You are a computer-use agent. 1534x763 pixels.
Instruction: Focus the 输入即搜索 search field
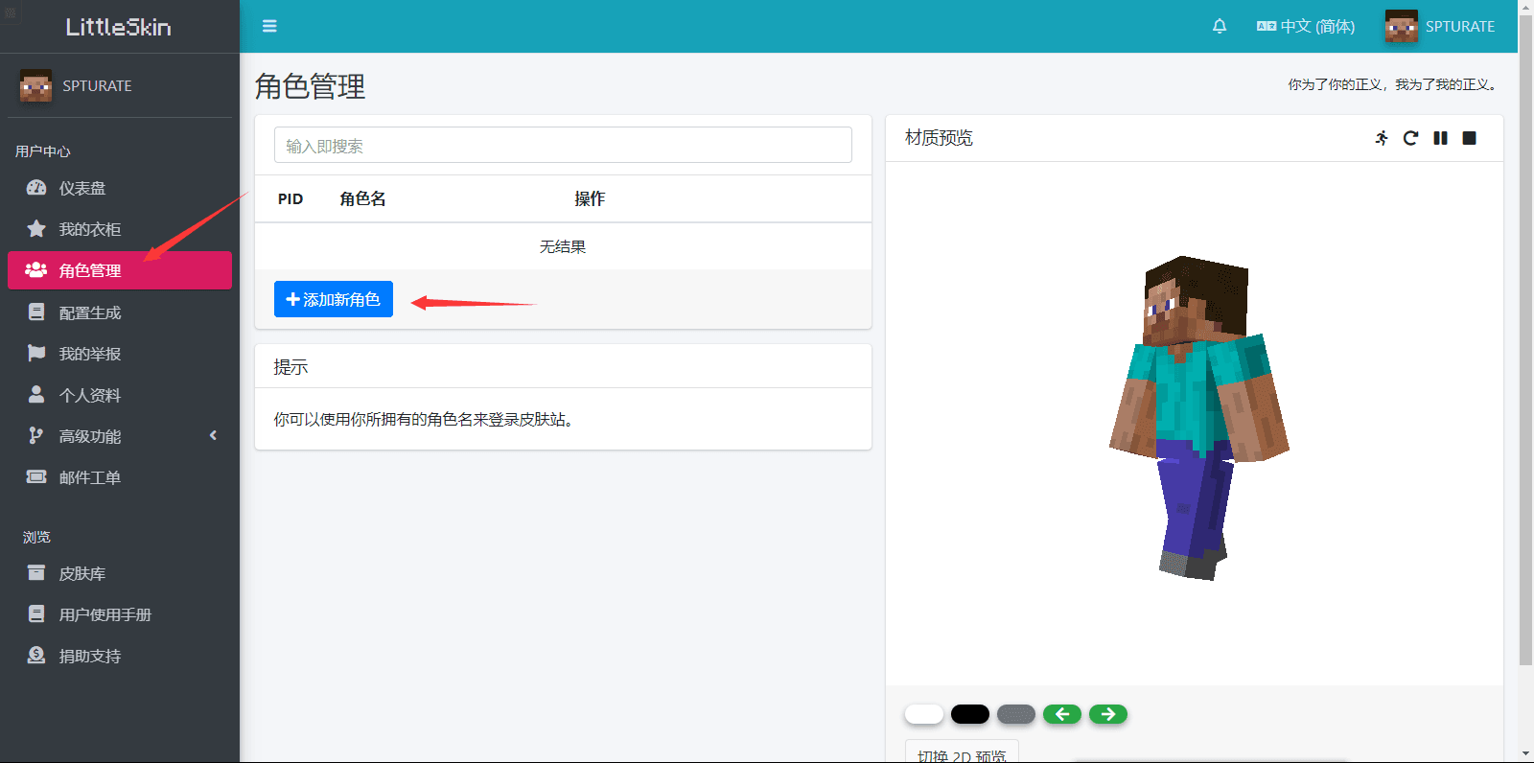click(563, 146)
